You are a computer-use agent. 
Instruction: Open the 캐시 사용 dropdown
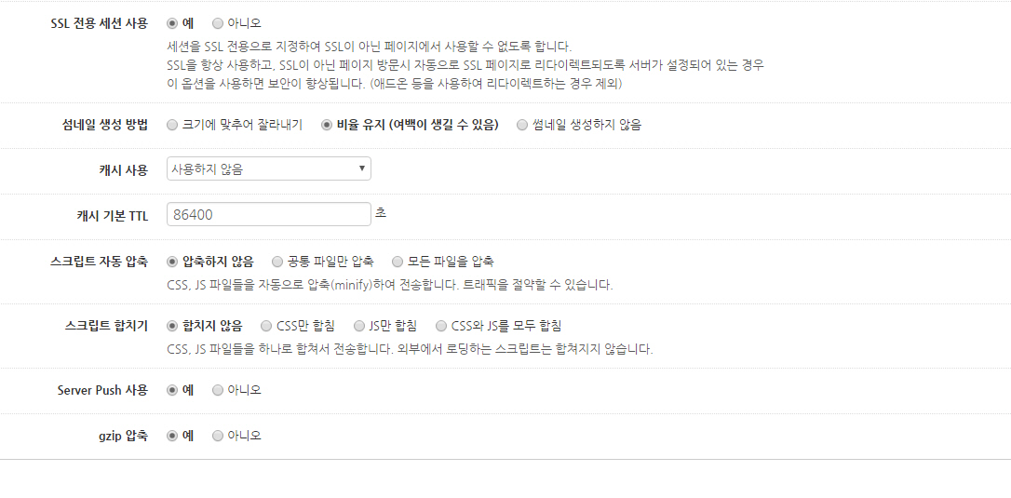268,168
